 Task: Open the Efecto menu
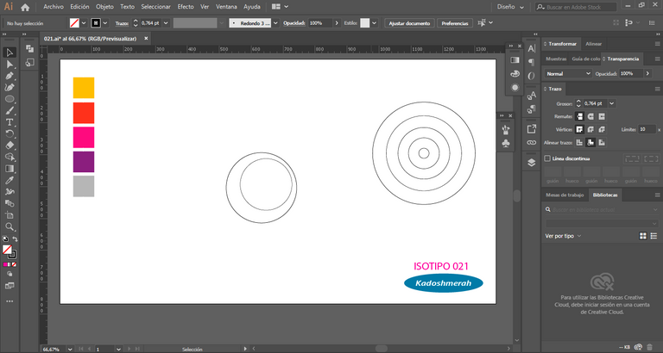click(186, 7)
